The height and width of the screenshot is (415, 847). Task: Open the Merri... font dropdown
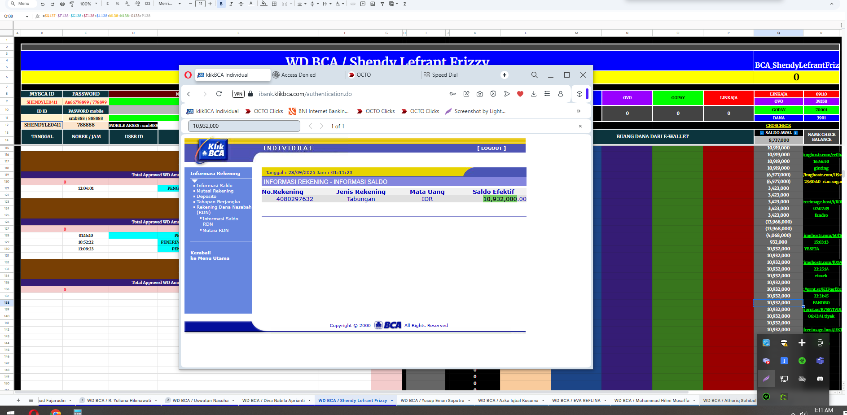click(170, 4)
